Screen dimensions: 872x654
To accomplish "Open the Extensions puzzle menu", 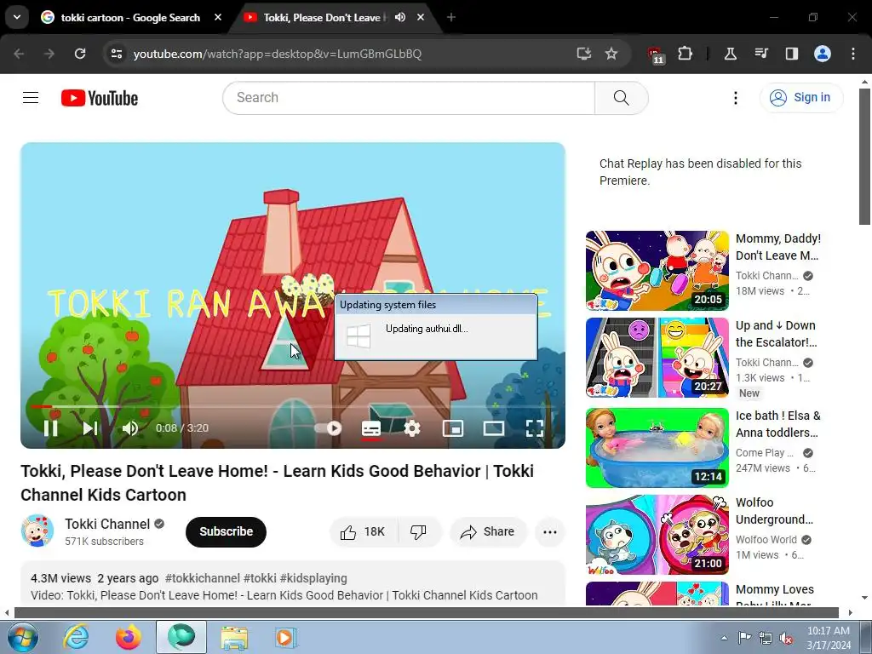I will click(x=686, y=54).
